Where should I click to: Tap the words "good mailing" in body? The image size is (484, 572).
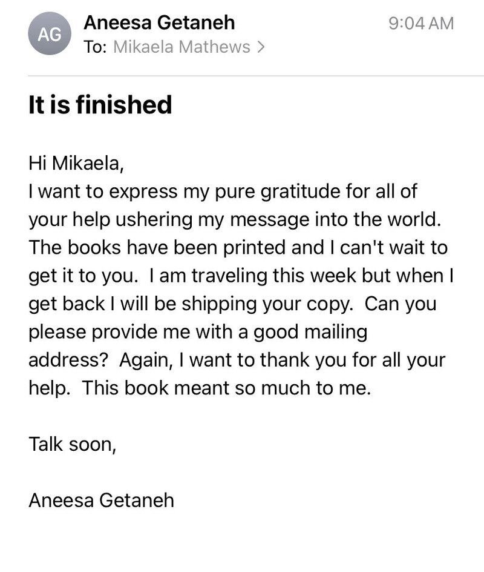pos(310,332)
